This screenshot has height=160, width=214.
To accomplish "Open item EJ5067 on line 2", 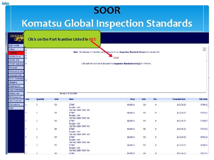I will click(x=72, y=113).
